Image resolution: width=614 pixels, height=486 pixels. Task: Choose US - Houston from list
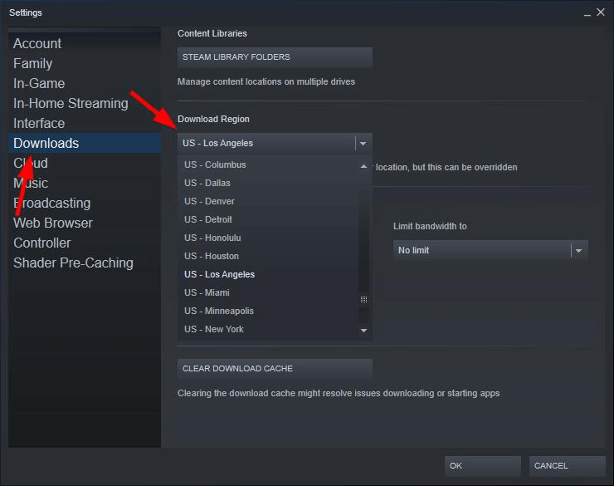click(x=268, y=257)
